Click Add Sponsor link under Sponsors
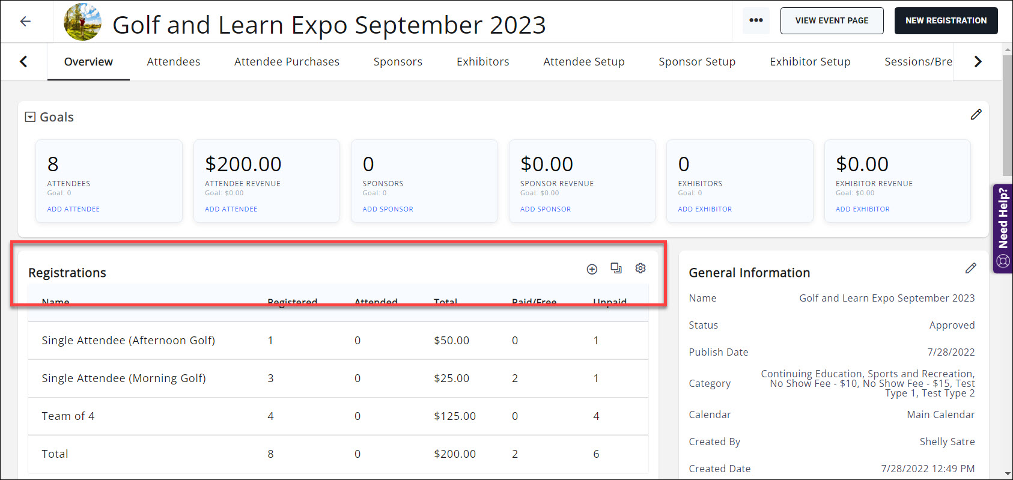The height and width of the screenshot is (480, 1013). click(388, 209)
